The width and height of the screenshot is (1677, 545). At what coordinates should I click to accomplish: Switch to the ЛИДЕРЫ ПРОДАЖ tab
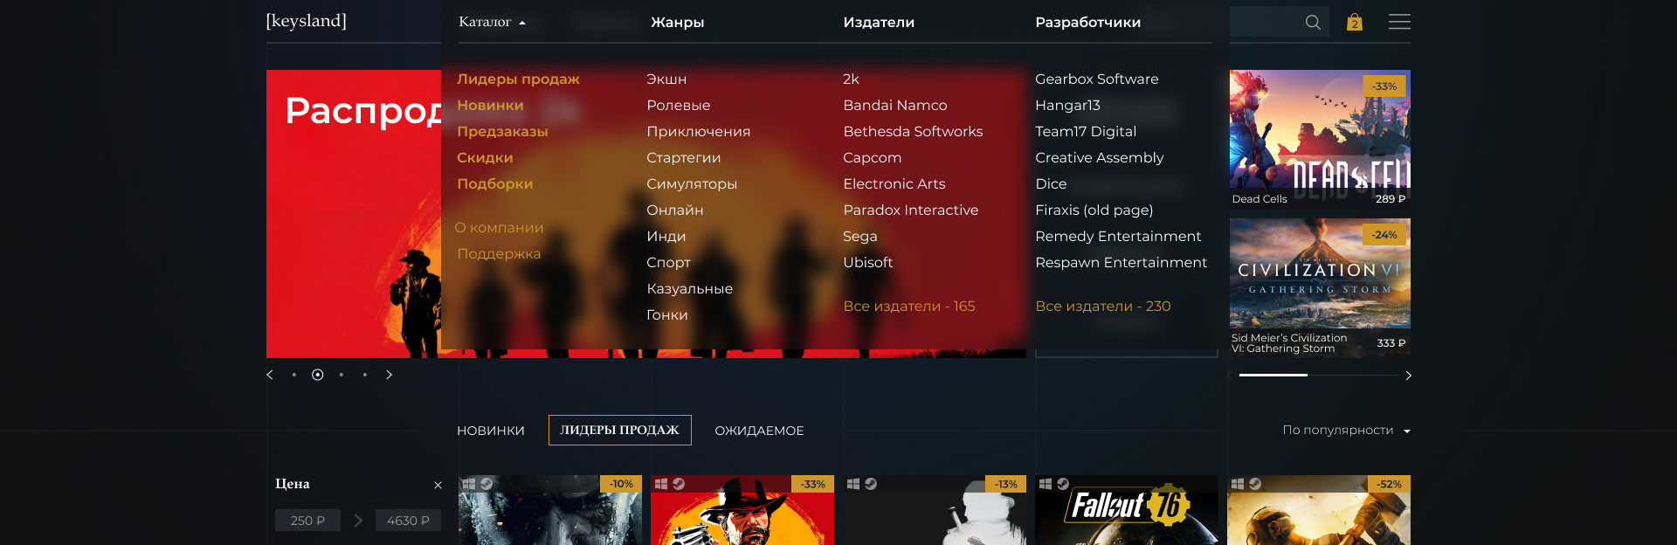coord(619,430)
